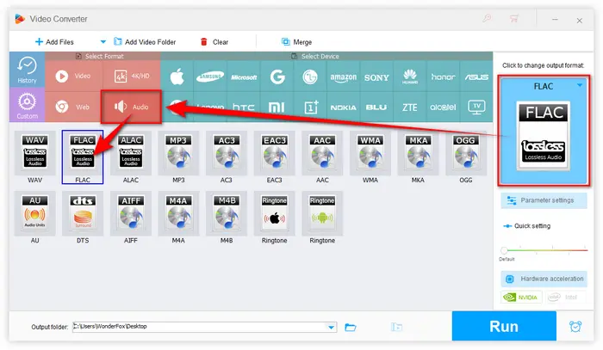Open the shopping cart icon
603x350 pixels.
[x=513, y=18]
